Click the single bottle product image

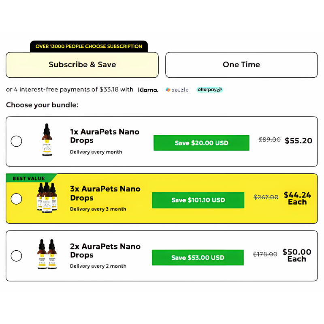pyautogui.click(x=47, y=141)
